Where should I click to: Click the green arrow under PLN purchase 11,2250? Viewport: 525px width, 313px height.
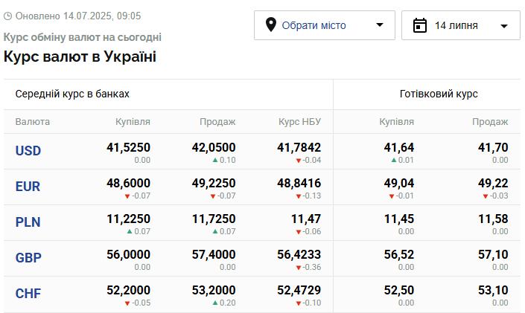pos(130,231)
